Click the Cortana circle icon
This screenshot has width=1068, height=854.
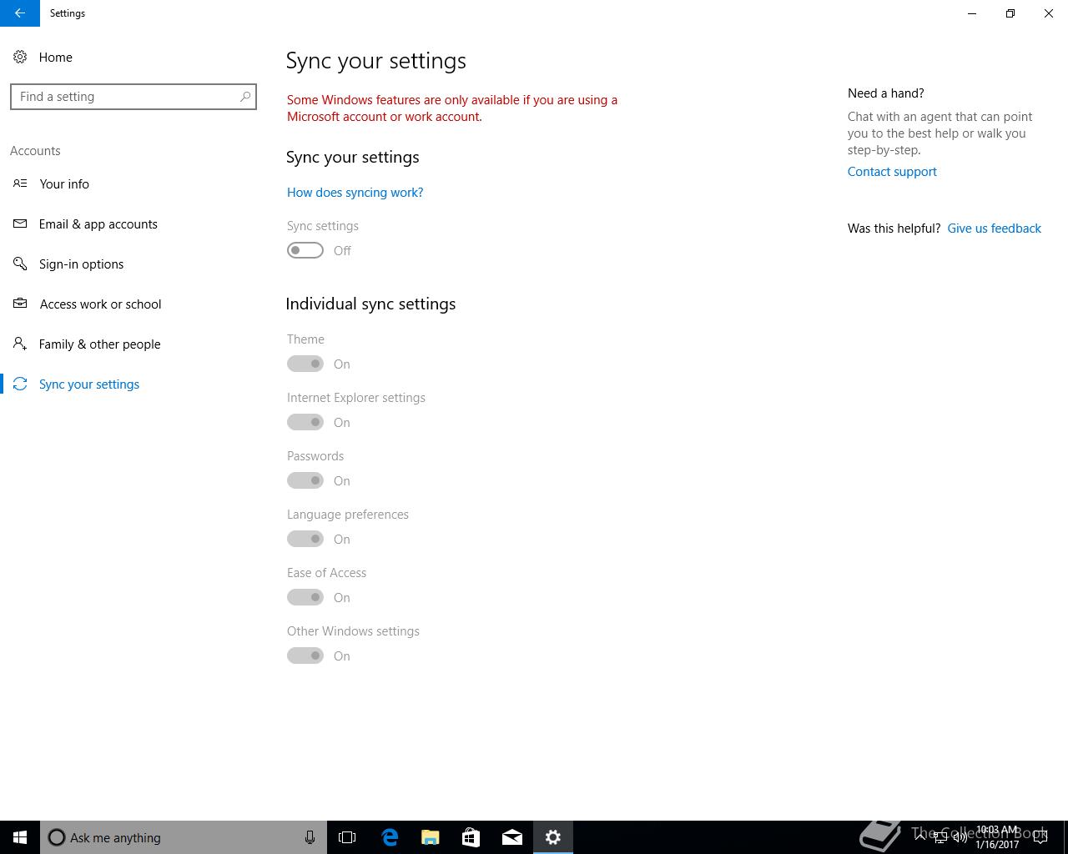coord(56,837)
